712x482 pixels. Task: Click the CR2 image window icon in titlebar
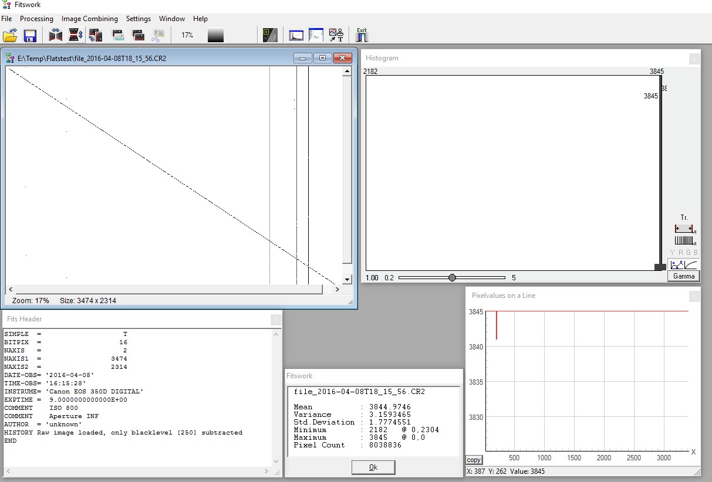coord(10,58)
